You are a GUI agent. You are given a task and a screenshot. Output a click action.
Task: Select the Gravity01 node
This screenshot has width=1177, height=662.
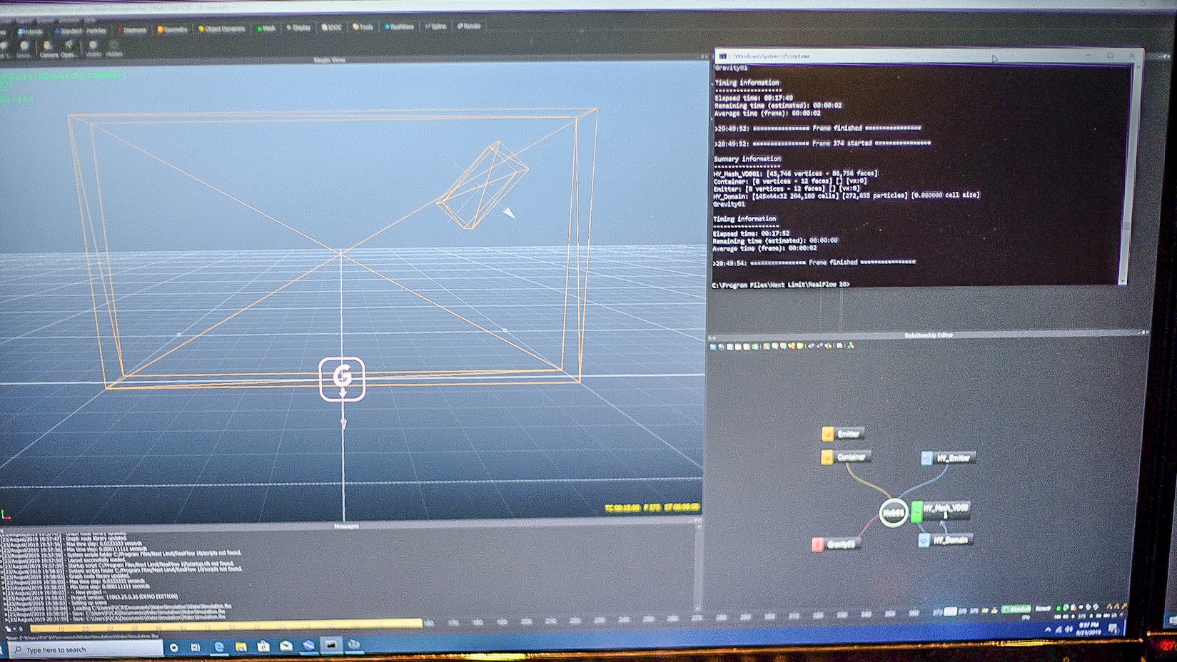coord(835,544)
